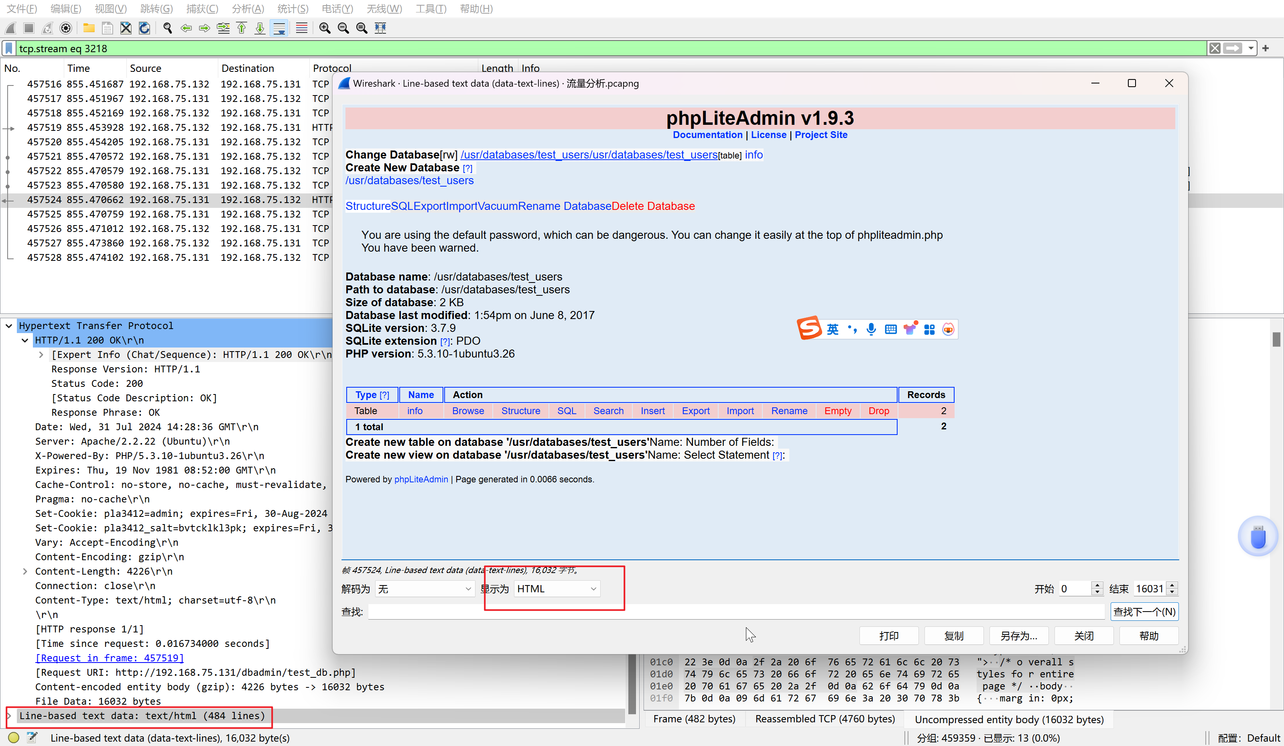Reload the capture file icon
The height and width of the screenshot is (746, 1284).
(x=144, y=28)
